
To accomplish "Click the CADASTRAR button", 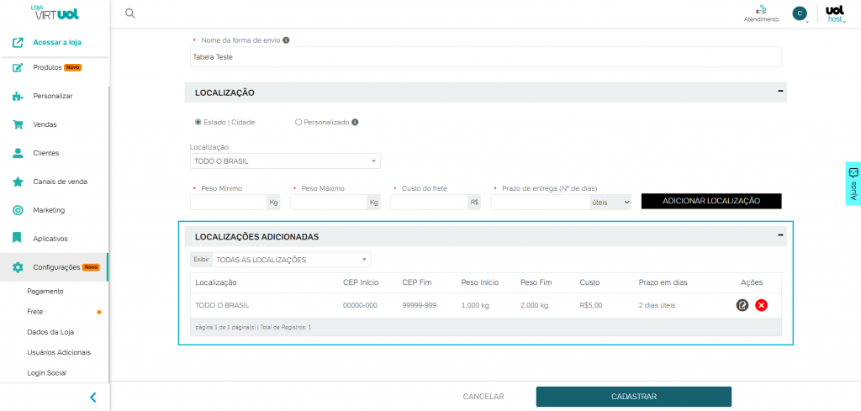I will [x=633, y=397].
